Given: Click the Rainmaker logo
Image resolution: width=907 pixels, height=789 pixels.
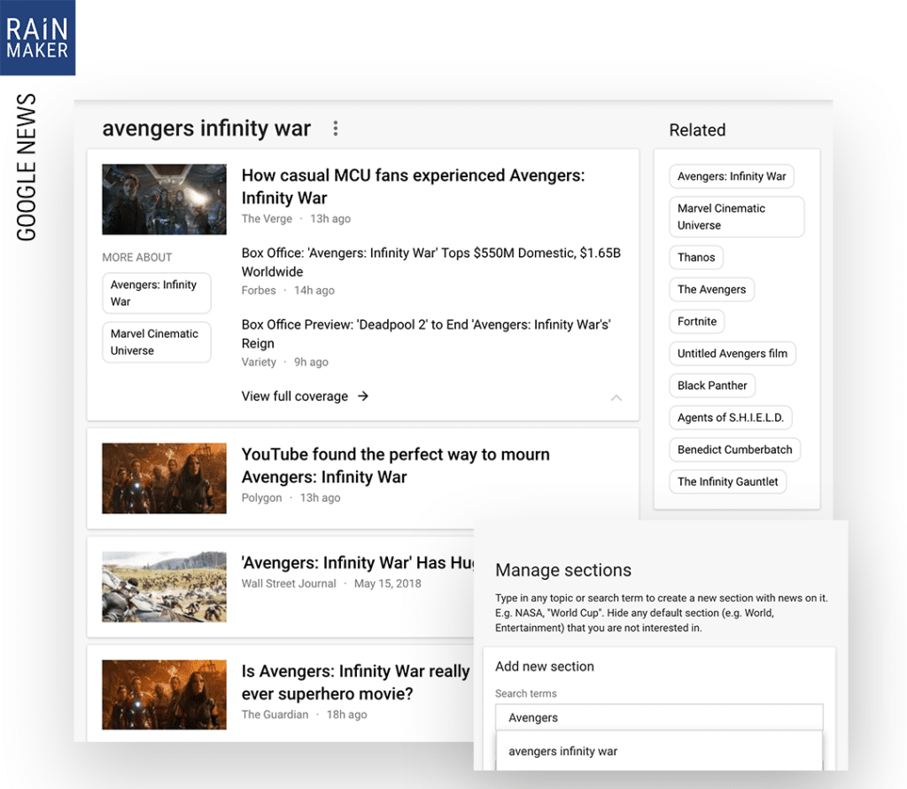Looking at the screenshot, I should pyautogui.click(x=37, y=38).
